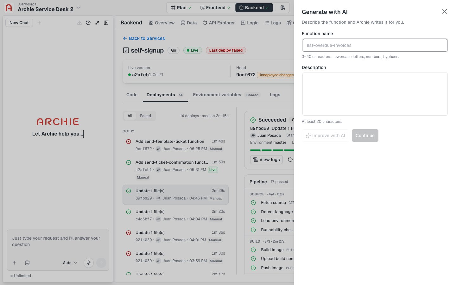The width and height of the screenshot is (456, 285).
Task: Select the "Add send-template-ticket function" deployment
Action: pos(176,145)
